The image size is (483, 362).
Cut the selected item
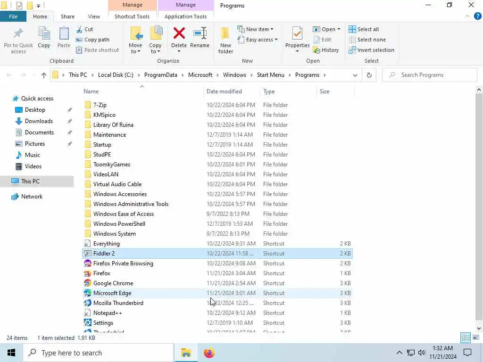coord(85,29)
